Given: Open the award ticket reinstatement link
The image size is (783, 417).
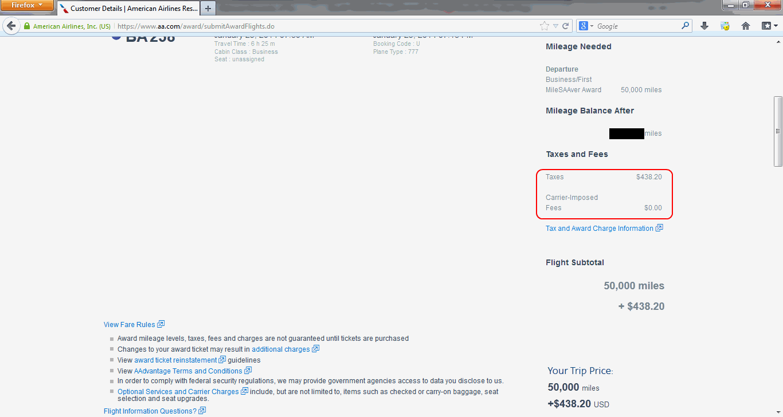Looking at the screenshot, I should click(x=176, y=360).
